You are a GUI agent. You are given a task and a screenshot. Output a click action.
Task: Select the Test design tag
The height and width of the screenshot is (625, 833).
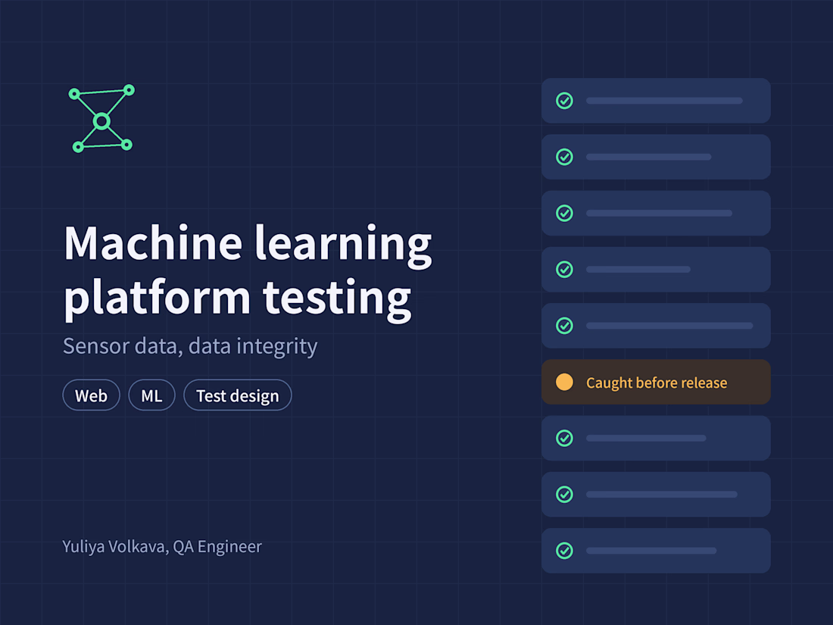click(x=238, y=395)
